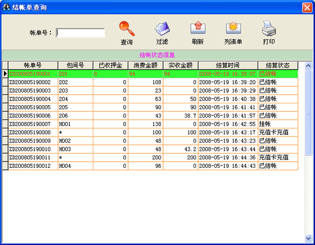Click the 列清单 list icon
Screen dimensions: 315x245
click(x=233, y=27)
